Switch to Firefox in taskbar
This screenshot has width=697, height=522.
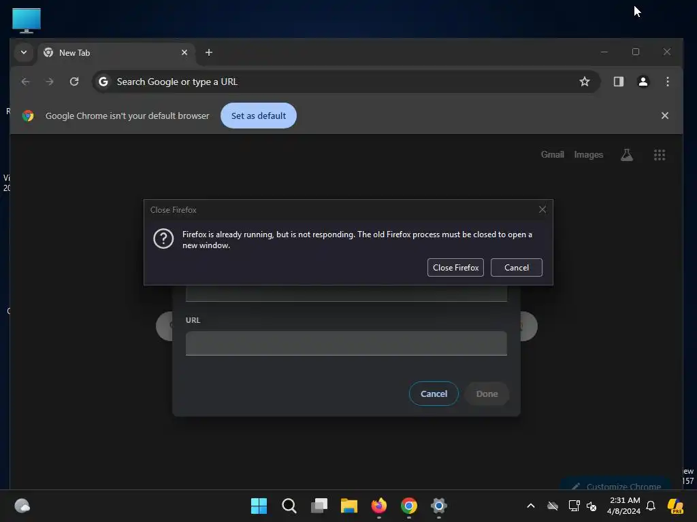[x=378, y=506]
